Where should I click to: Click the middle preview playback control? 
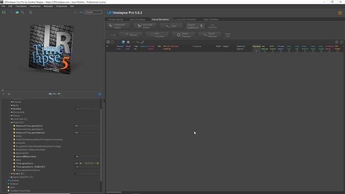pyautogui.click(x=54, y=94)
